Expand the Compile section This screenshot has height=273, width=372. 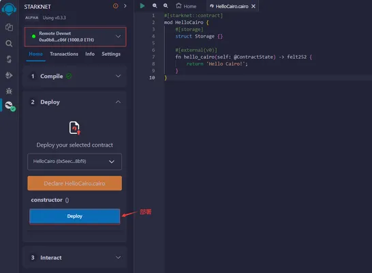(x=75, y=76)
